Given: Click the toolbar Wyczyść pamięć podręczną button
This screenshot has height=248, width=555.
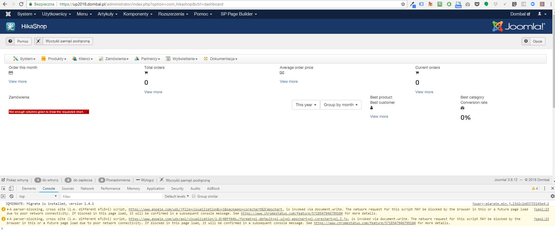Looking at the screenshot, I should [63, 41].
